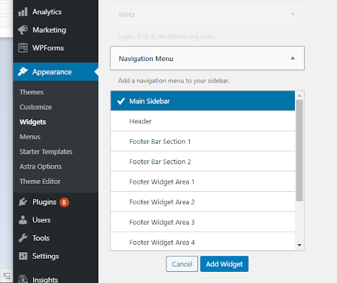The width and height of the screenshot is (337, 283).
Task: Click the Appearance paintbrush icon
Action: click(x=23, y=72)
